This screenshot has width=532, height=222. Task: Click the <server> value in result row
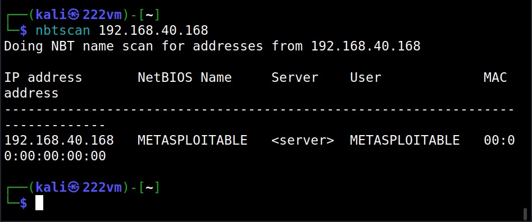(303, 140)
